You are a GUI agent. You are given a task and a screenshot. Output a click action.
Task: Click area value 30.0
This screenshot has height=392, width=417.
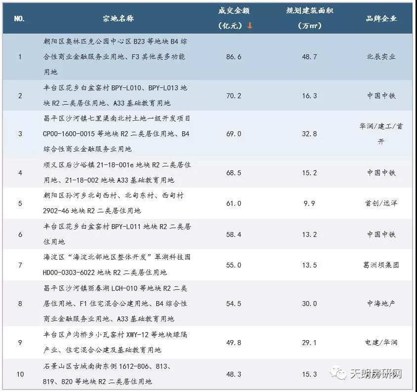tap(309, 304)
